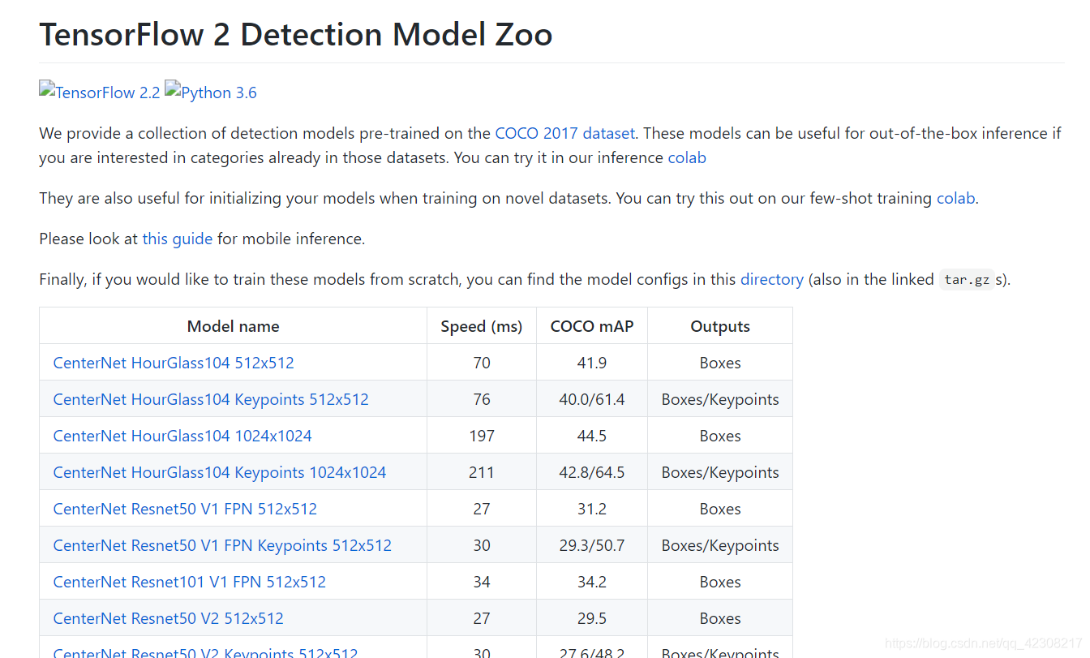
Task: Click the 'Speed (ms)' column header
Action: (482, 326)
